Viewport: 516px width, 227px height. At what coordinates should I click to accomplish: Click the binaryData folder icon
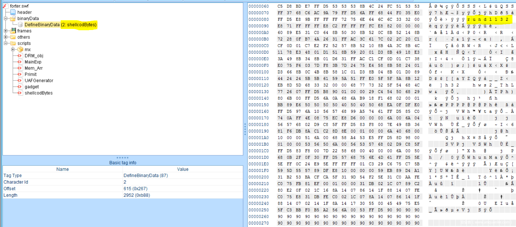tap(13, 18)
